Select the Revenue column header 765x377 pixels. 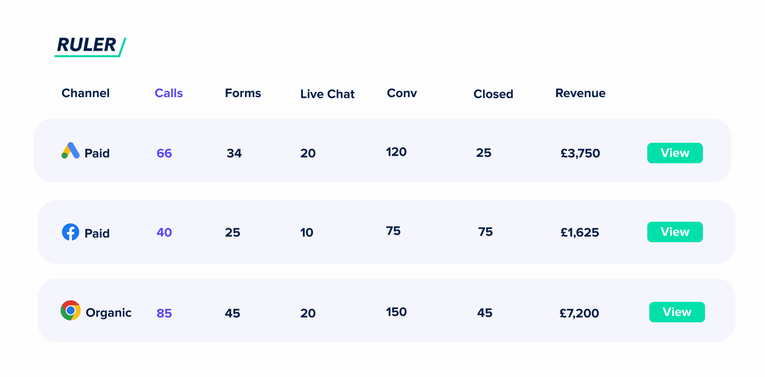tap(580, 93)
